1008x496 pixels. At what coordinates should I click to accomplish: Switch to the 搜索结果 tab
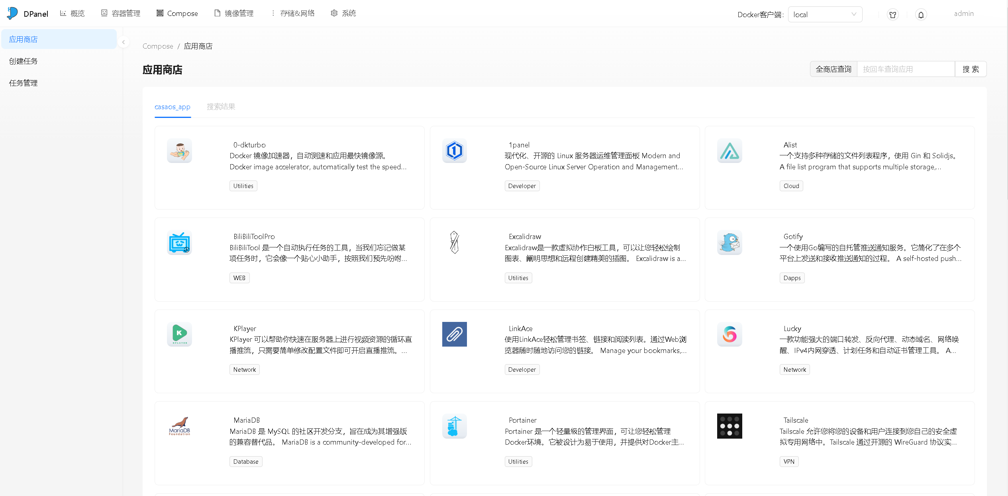[x=221, y=106]
